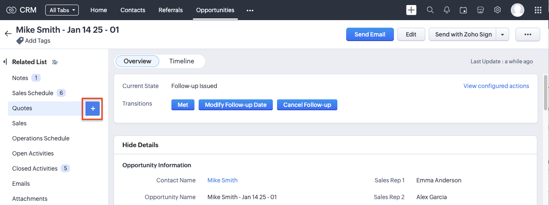Open the more tabs ellipsis menu
Image resolution: width=549 pixels, height=205 pixels.
pos(250,10)
